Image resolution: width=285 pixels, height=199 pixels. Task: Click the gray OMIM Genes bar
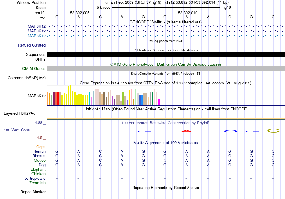point(166,68)
